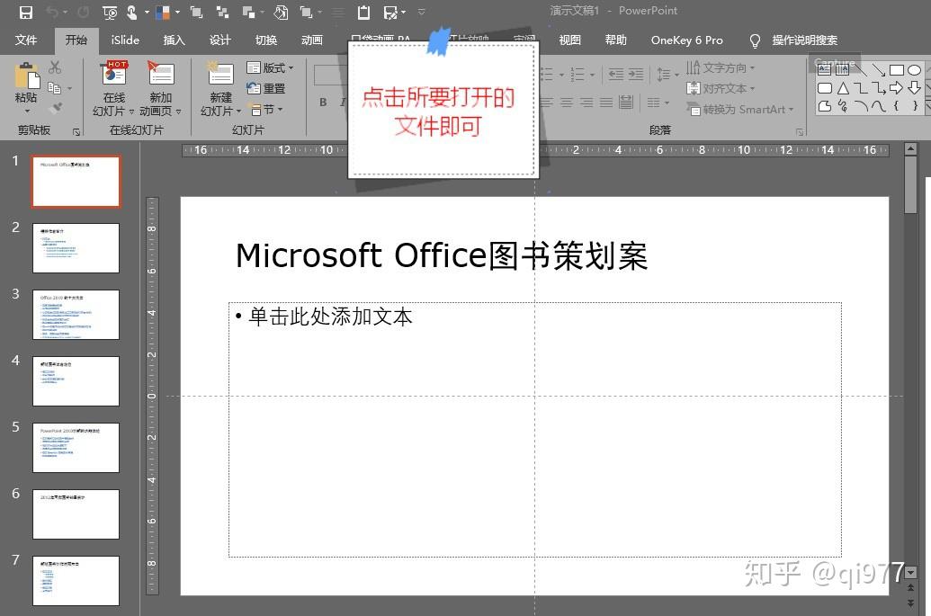Viewport: 931px width, 616px height.
Task: Click the Copy icon in clipboard group
Action: pyautogui.click(x=54, y=88)
